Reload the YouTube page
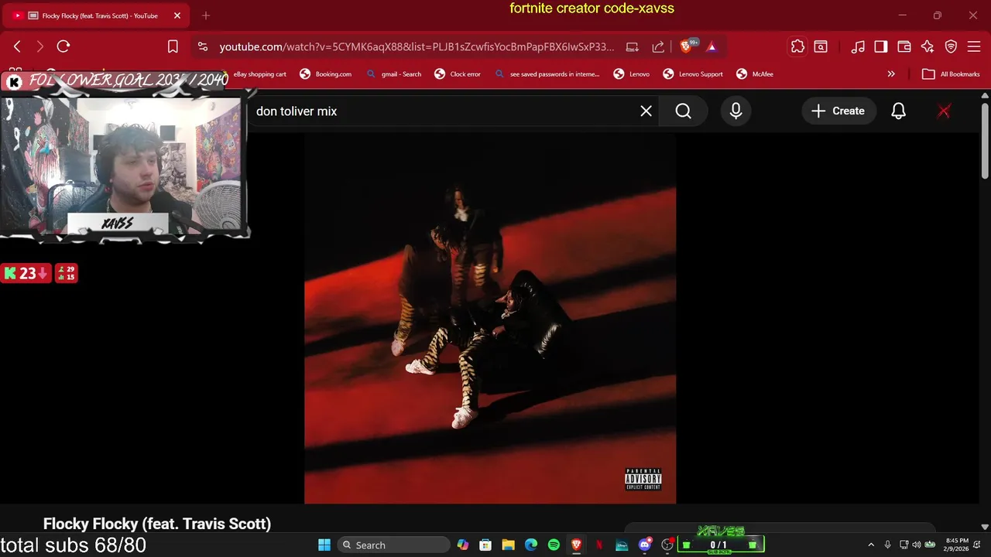The image size is (991, 557). [x=63, y=46]
